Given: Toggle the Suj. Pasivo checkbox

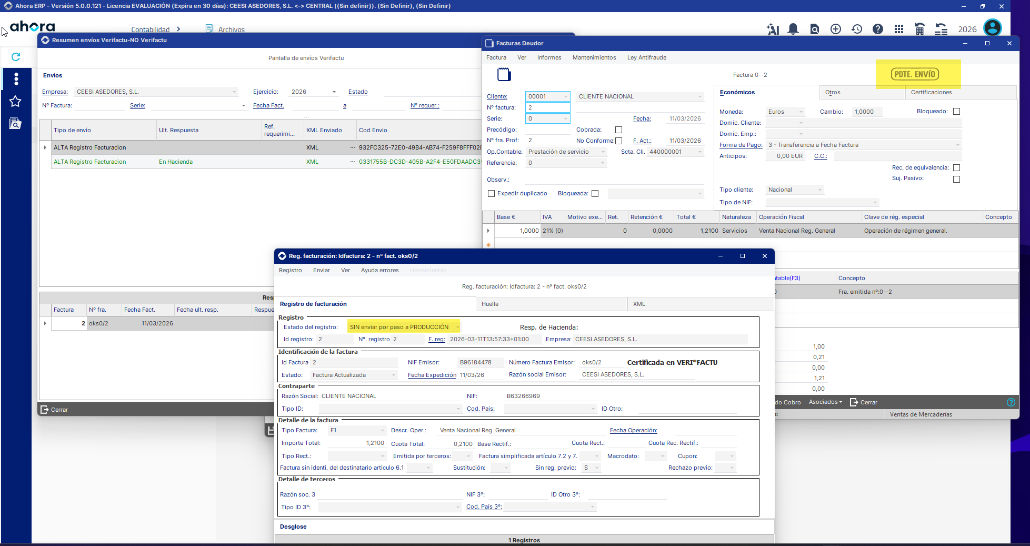Looking at the screenshot, I should [957, 179].
